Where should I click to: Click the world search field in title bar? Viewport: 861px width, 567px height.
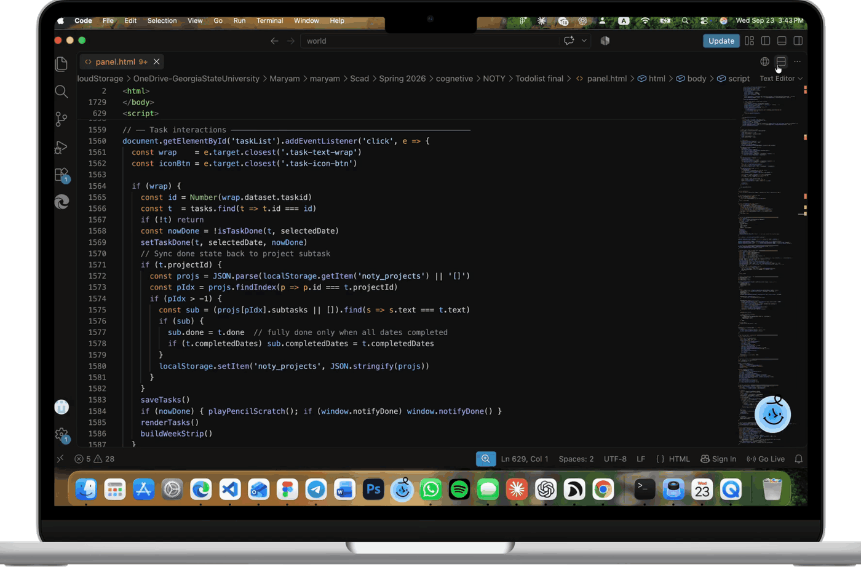[x=429, y=41]
